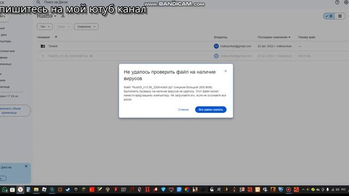Open the settings gear icon
This screenshot has height=196, width=349.
(x=346, y=2)
